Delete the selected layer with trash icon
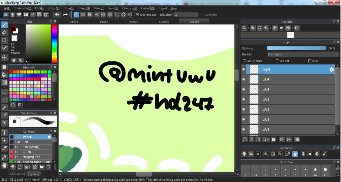Viewport: 341px width, 182px height. point(297,139)
